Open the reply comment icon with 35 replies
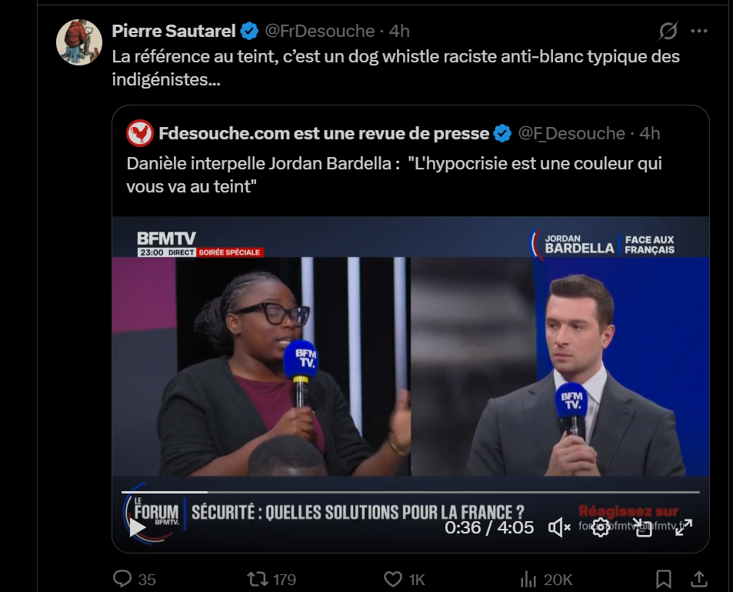The height and width of the screenshot is (592, 733). point(123,579)
